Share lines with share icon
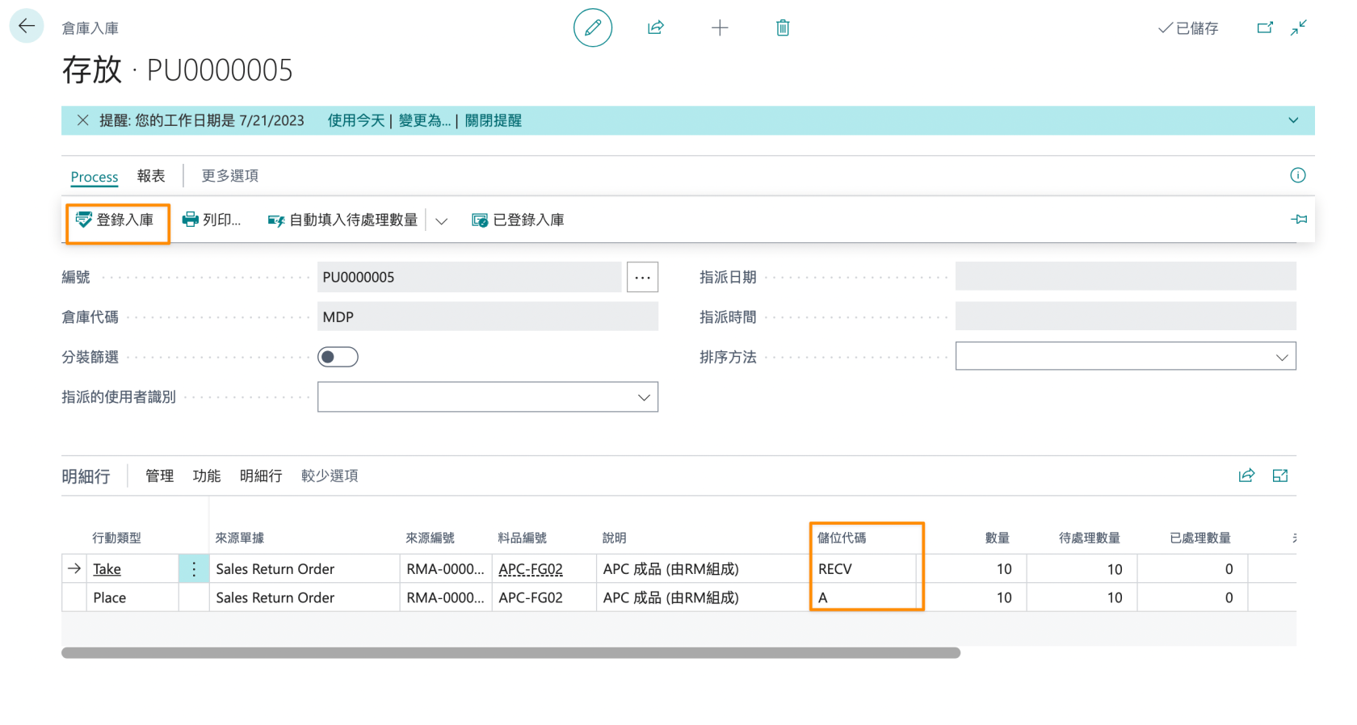Image resolution: width=1357 pixels, height=725 pixels. click(x=1246, y=476)
